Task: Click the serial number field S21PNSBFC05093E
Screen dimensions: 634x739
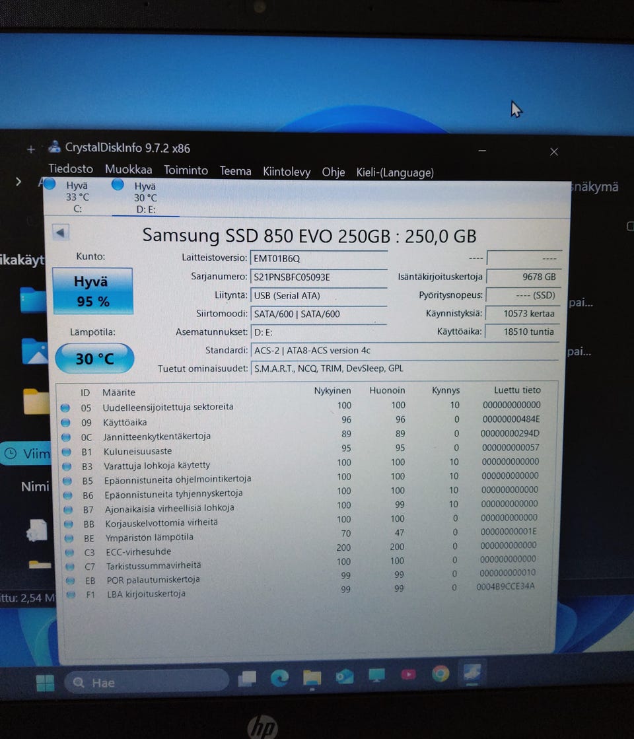Action: [318, 277]
